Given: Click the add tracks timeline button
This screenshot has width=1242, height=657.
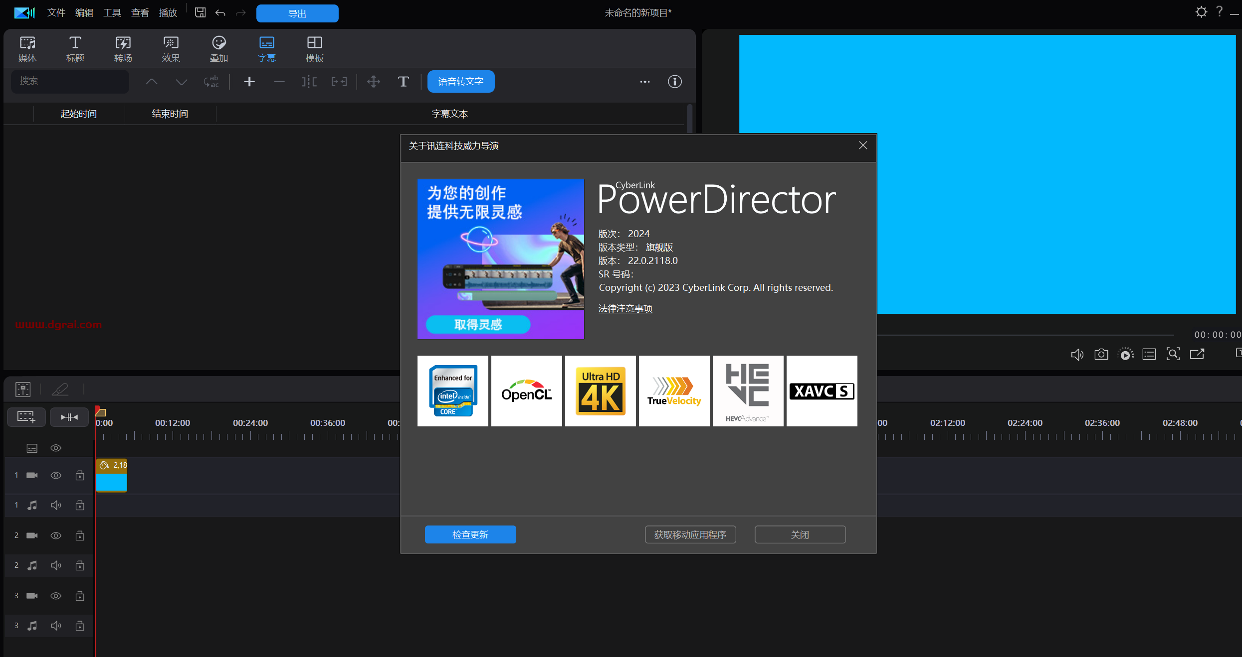Looking at the screenshot, I should (26, 417).
